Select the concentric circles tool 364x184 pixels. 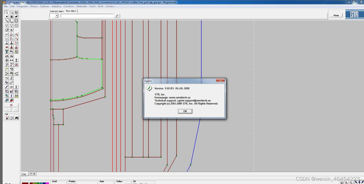click(x=16, y=25)
